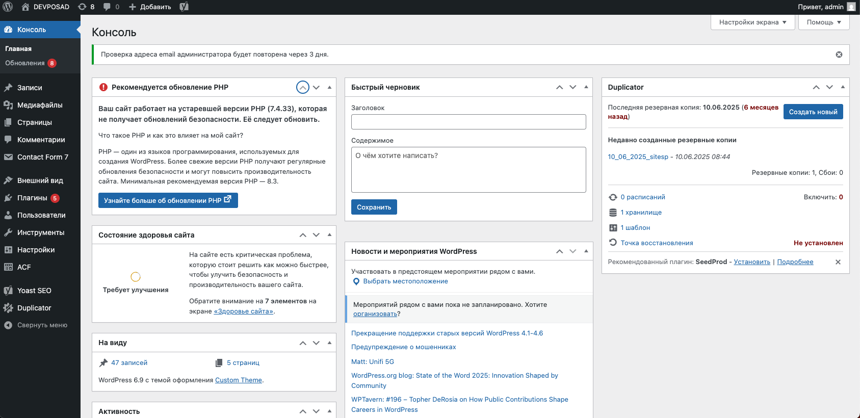Image resolution: width=860 pixels, height=418 pixels.
Task: Collapse Новости и мероприятия WordPress panel
Action: coord(586,251)
